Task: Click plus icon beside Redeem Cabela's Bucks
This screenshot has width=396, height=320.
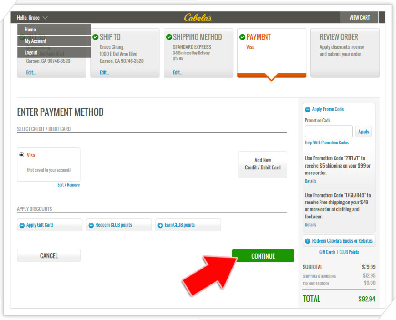Action: pyautogui.click(x=308, y=241)
